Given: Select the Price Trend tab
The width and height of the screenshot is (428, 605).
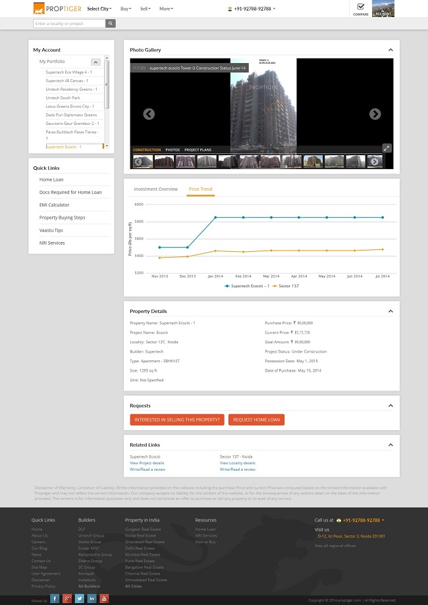Looking at the screenshot, I should click(x=200, y=189).
